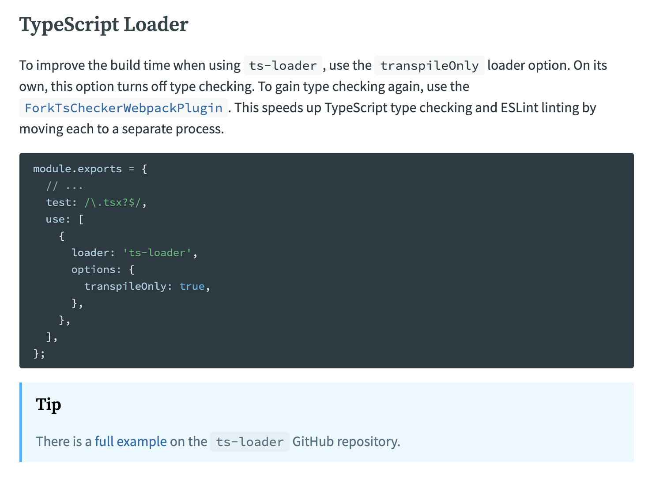Click the transpileOnly inline code
The width and height of the screenshot is (656, 477).
(430, 65)
